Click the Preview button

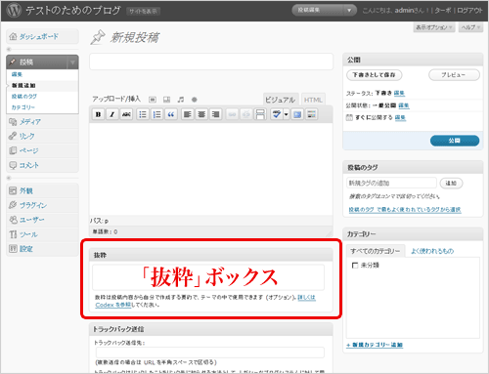pos(454,75)
